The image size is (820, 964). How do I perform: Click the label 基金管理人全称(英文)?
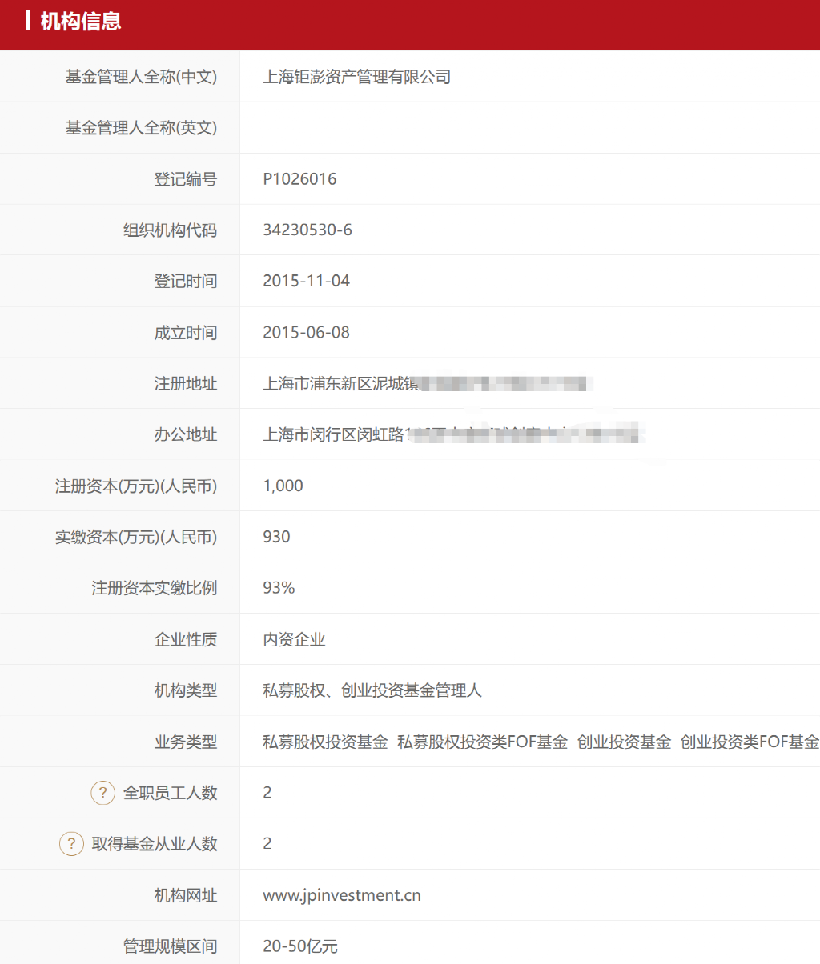[x=142, y=128]
